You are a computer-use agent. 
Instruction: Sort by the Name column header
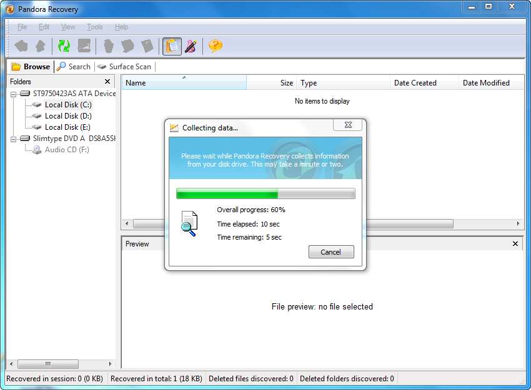point(184,83)
